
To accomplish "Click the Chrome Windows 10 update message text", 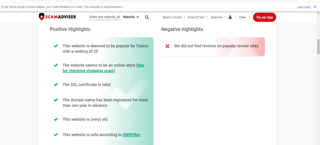I will (x=62, y=7).
